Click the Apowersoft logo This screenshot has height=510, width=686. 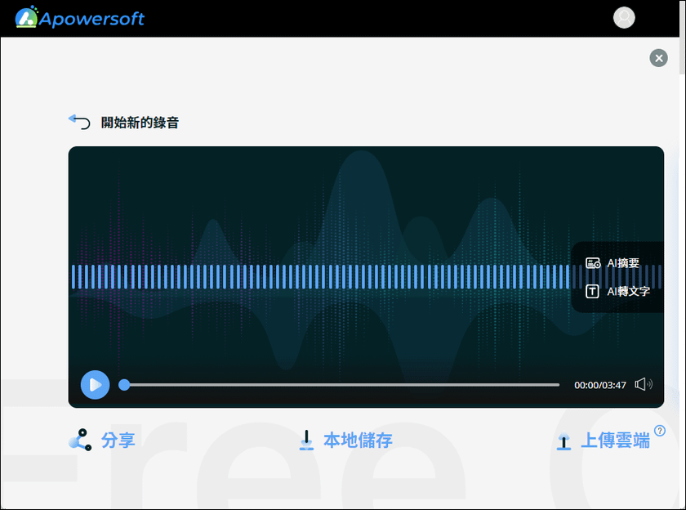[x=80, y=17]
